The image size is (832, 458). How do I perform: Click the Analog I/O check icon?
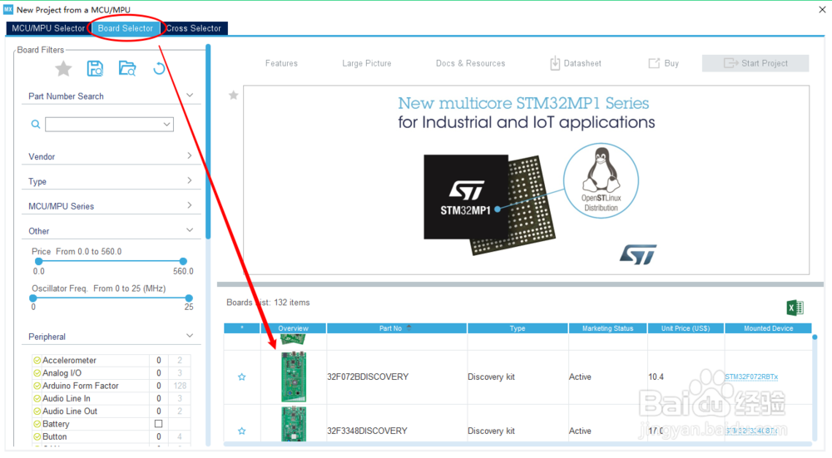point(37,373)
